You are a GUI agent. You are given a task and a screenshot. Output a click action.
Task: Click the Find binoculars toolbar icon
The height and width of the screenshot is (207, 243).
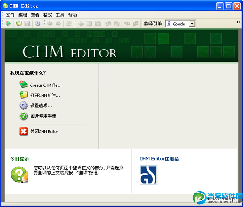click(x=127, y=24)
